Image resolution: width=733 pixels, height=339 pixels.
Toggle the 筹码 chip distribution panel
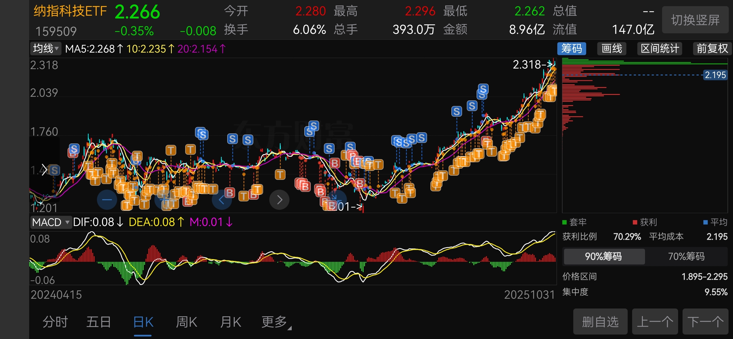coord(571,49)
